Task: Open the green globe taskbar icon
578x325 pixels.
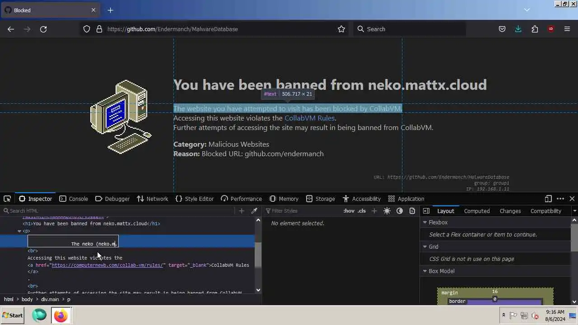Action: point(39,315)
